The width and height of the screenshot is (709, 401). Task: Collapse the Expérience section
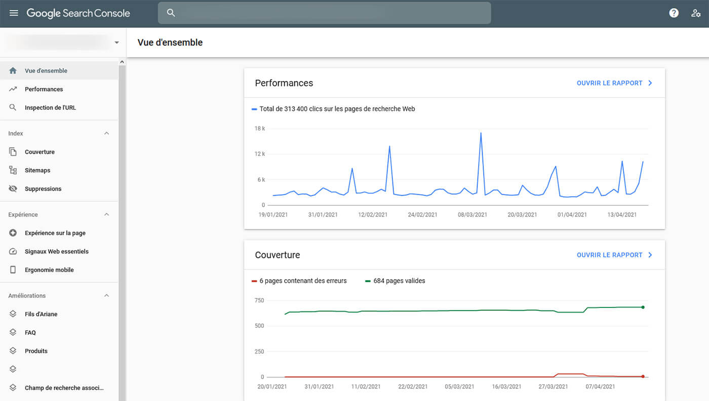(106, 214)
